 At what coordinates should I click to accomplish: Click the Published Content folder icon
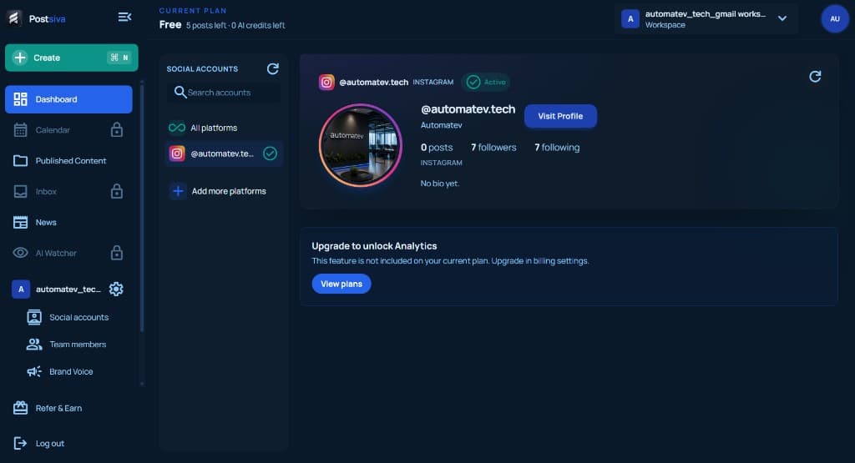[20, 161]
